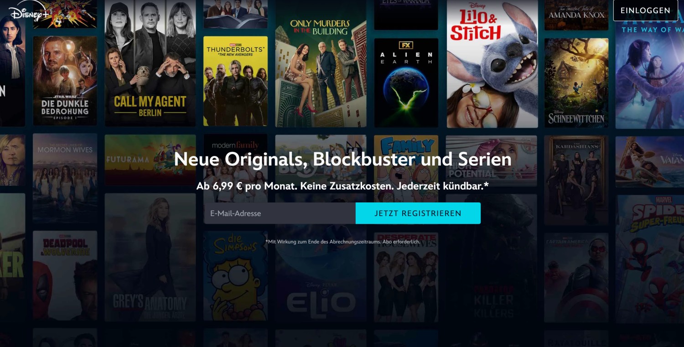Screen dimensions: 684x347
Task: Choose the Die Simpsons poster
Action: click(x=235, y=276)
